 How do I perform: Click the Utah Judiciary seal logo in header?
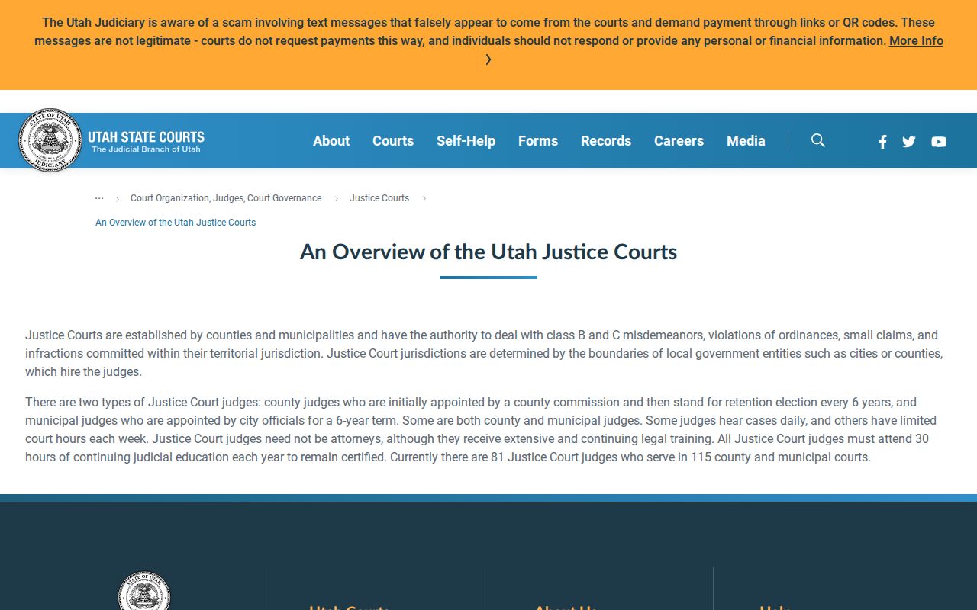(50, 140)
